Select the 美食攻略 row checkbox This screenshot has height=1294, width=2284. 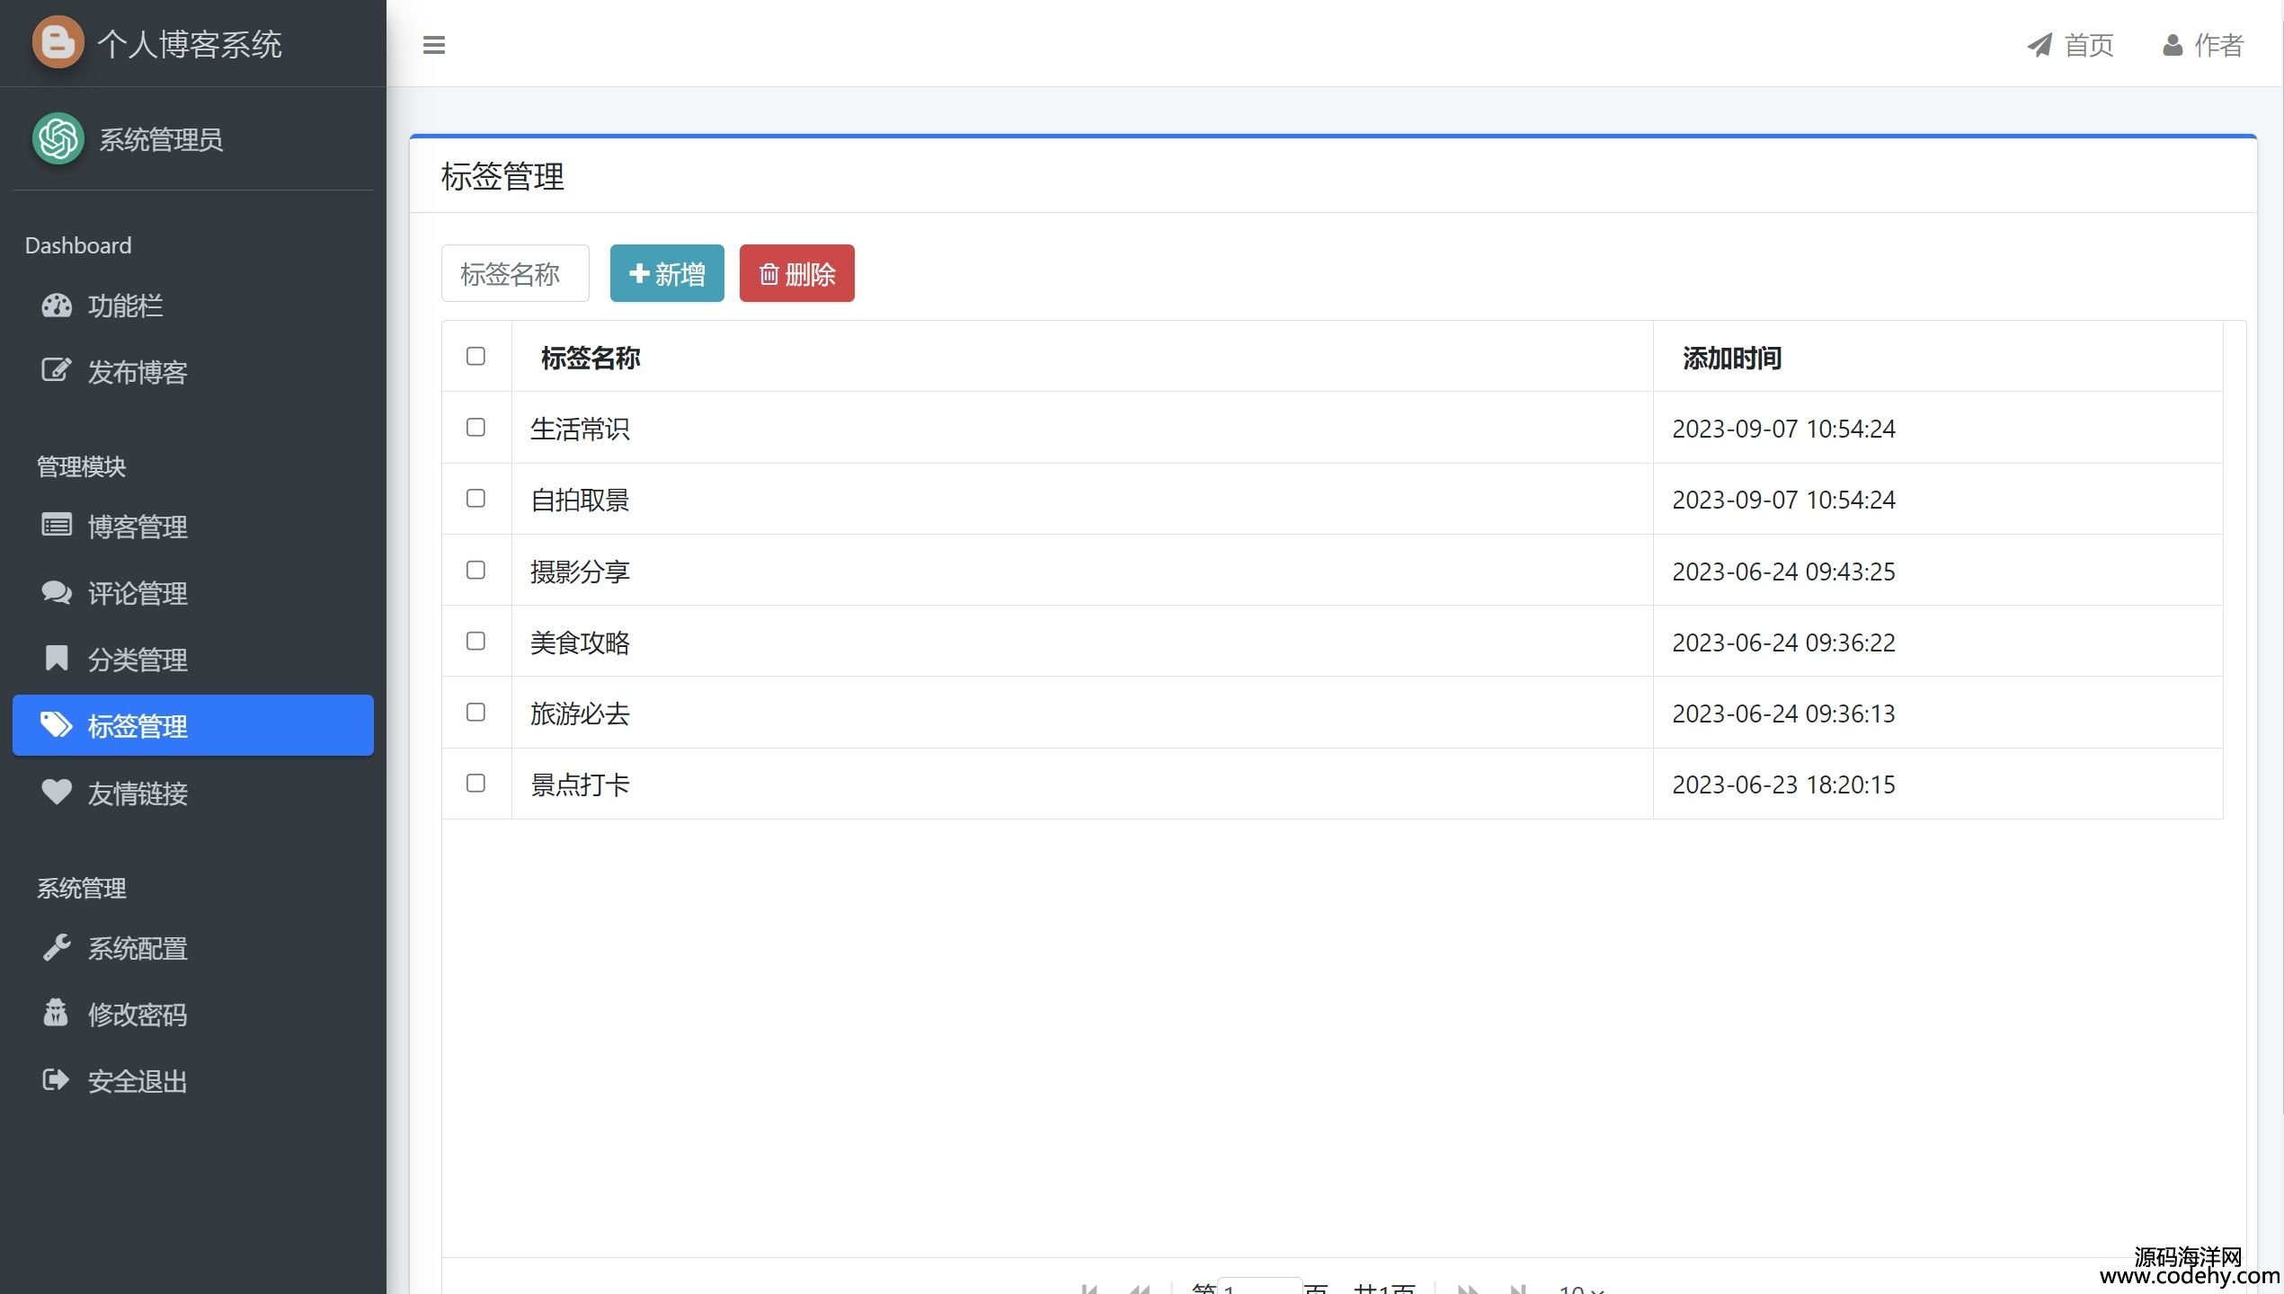click(x=475, y=642)
